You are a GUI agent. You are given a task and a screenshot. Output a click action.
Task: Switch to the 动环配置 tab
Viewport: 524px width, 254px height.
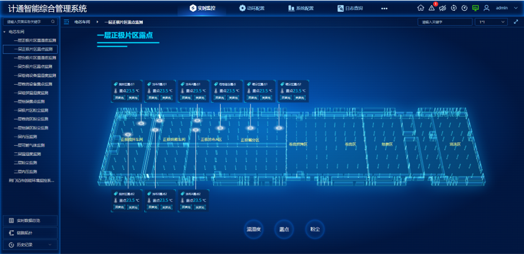point(252,8)
